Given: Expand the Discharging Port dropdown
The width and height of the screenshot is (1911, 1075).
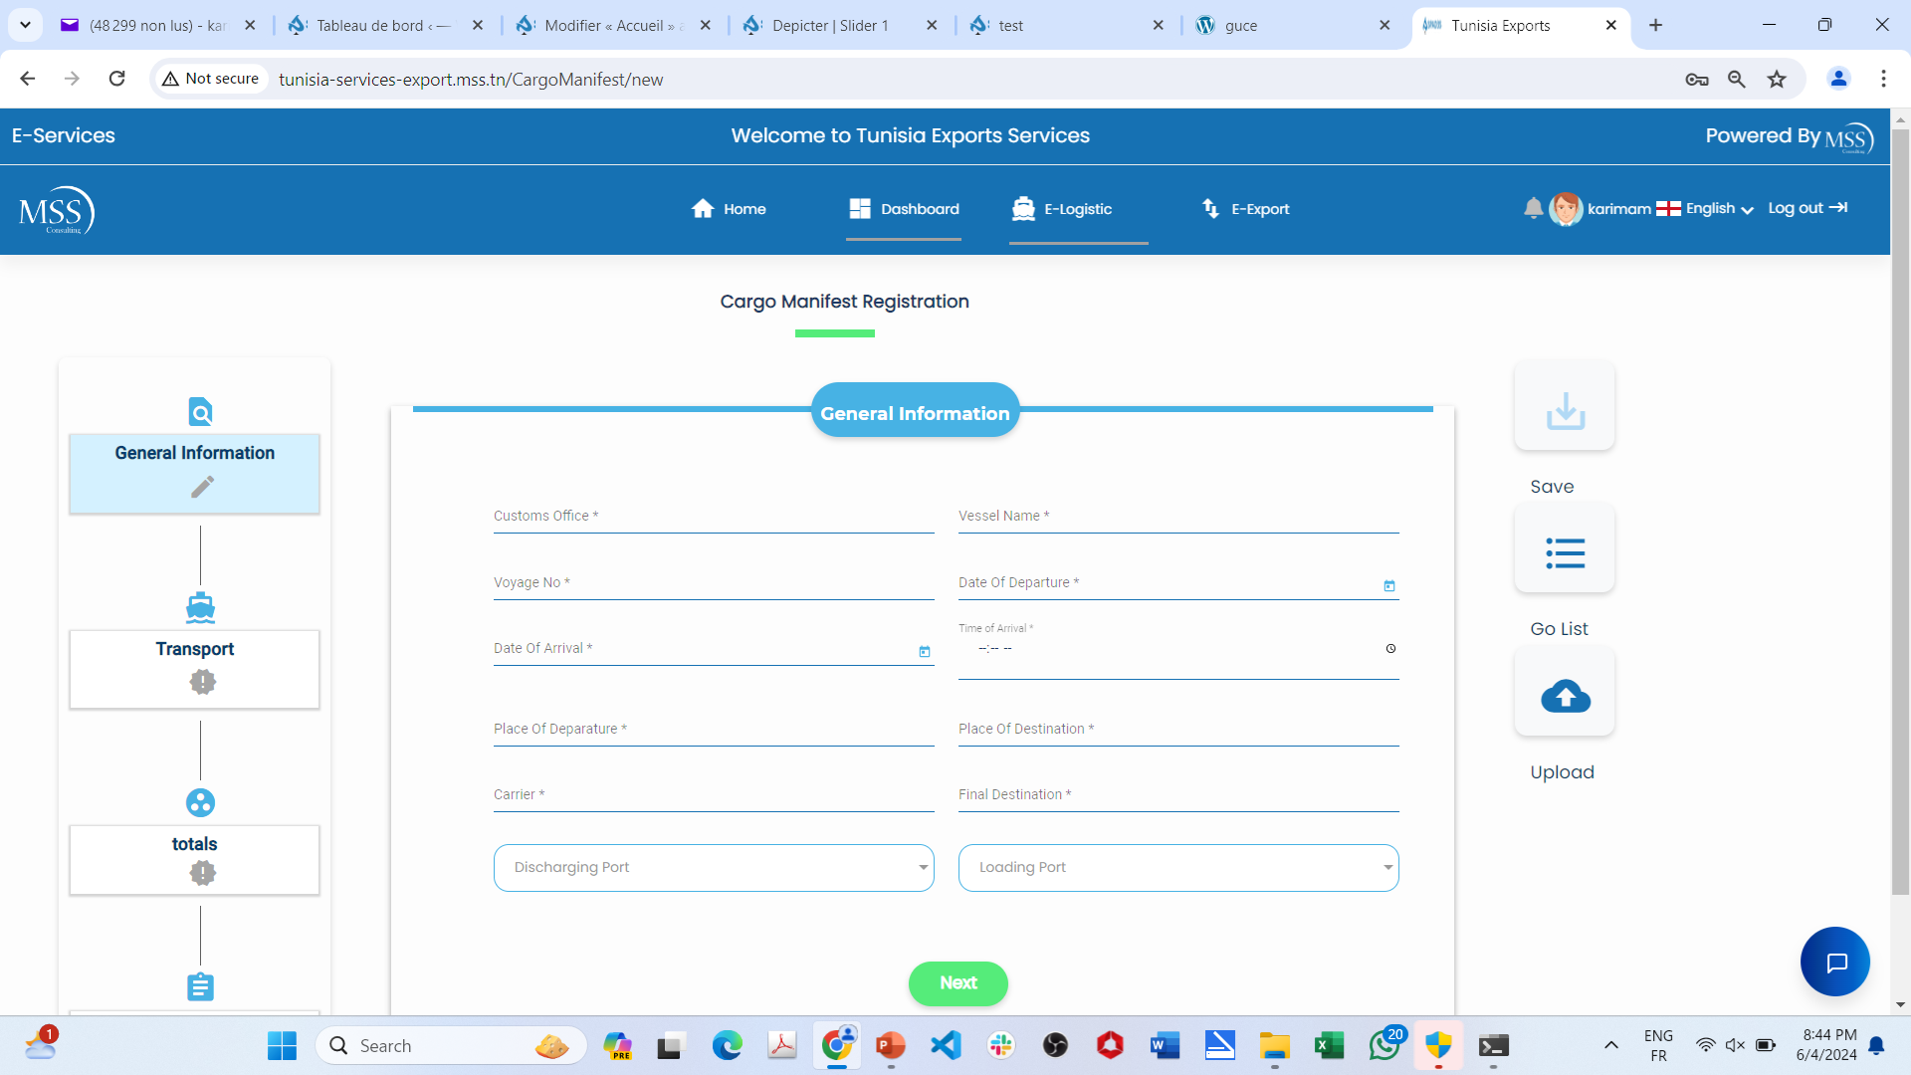Looking at the screenshot, I should [x=714, y=868].
